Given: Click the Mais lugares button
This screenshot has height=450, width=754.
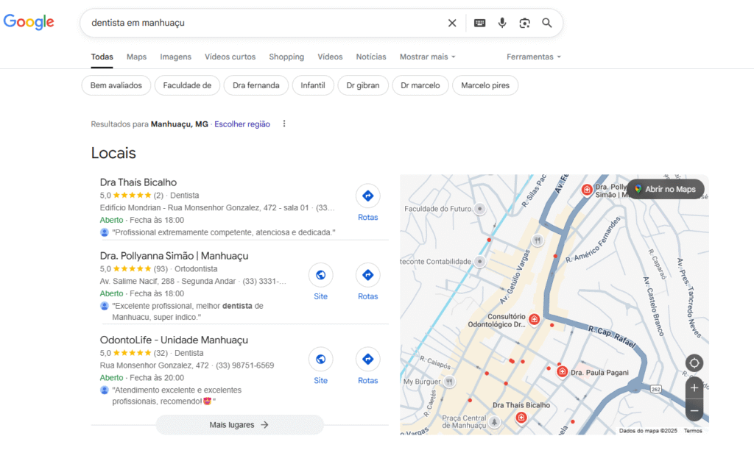Looking at the screenshot, I should pos(239,425).
